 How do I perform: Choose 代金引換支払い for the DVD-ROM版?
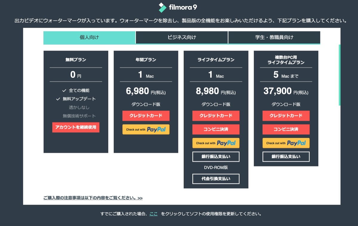(x=216, y=179)
